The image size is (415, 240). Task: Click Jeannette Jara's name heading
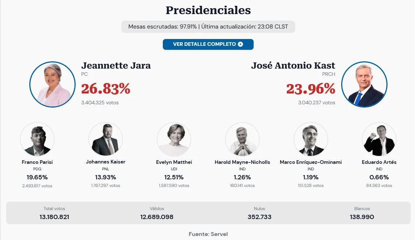click(x=116, y=66)
